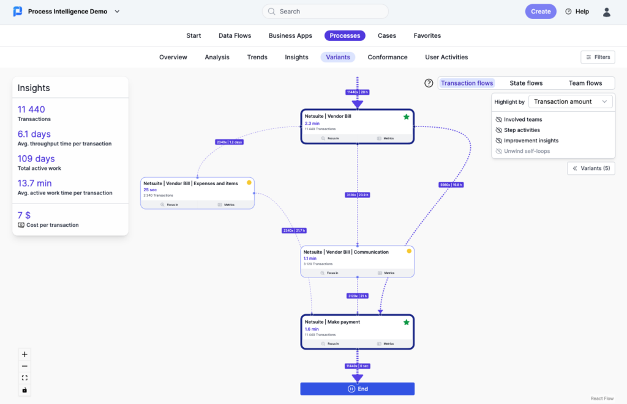627x404 pixels.
Task: Toggle the canvas lock icon
Action: [24, 390]
